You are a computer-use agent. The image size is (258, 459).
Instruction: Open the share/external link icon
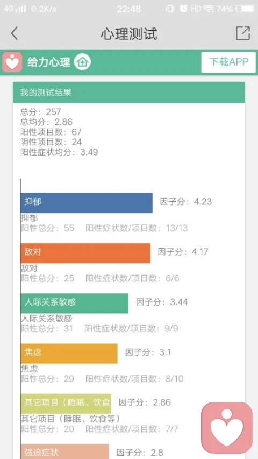point(243,33)
